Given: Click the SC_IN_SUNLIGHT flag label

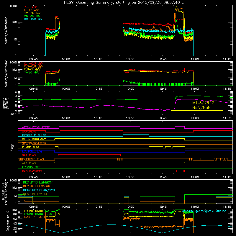Looking at the screenshot, I should 34,139.
